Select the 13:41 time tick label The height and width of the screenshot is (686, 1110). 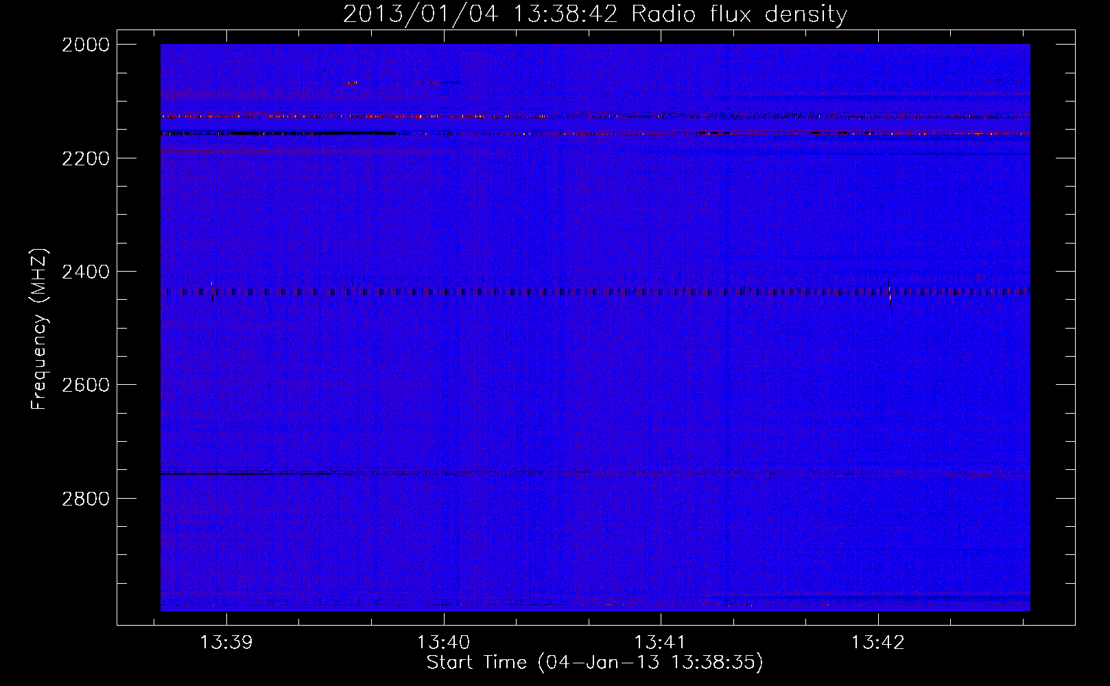[660, 643]
